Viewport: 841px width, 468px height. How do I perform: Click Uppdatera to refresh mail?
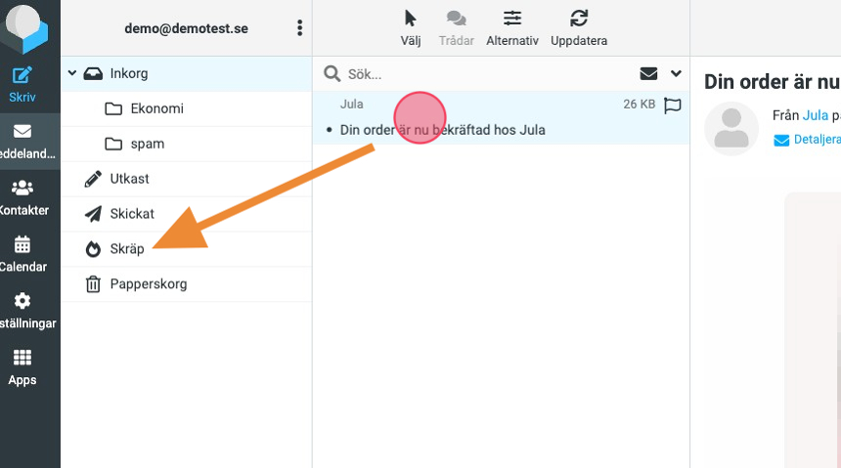(579, 27)
